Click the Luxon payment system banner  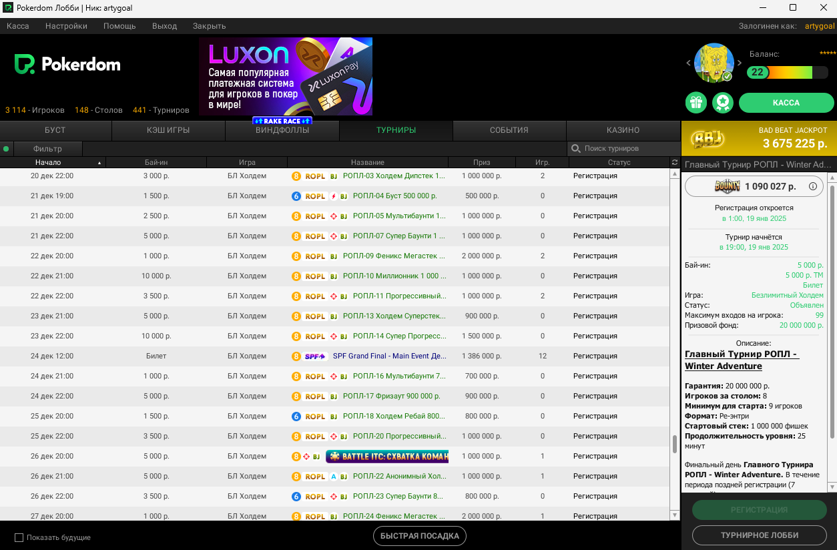tap(285, 76)
